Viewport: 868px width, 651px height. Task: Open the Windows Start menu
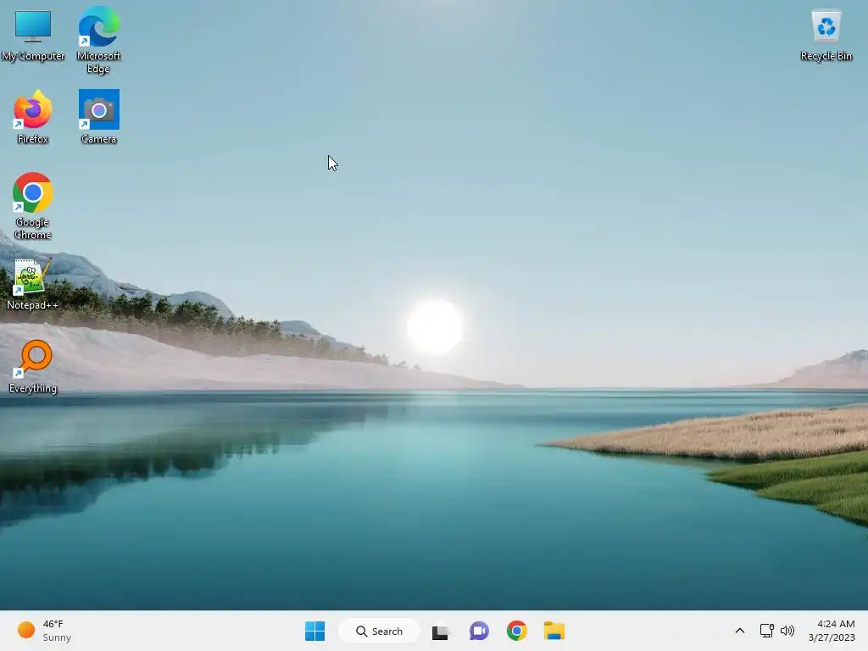click(x=315, y=631)
